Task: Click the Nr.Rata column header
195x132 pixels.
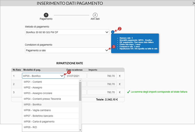Action: (x=17, y=70)
